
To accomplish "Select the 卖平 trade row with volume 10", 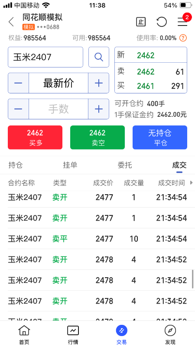I will tap(97, 239).
